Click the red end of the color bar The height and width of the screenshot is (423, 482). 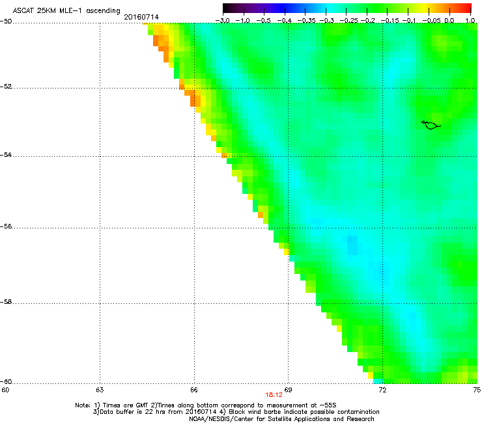tap(468, 8)
